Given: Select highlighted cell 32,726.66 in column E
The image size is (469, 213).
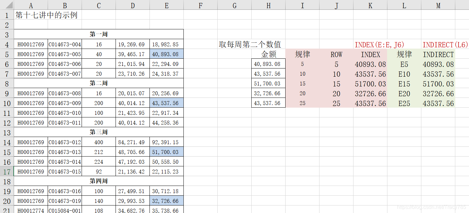Looking at the screenshot, I should 166,201.
